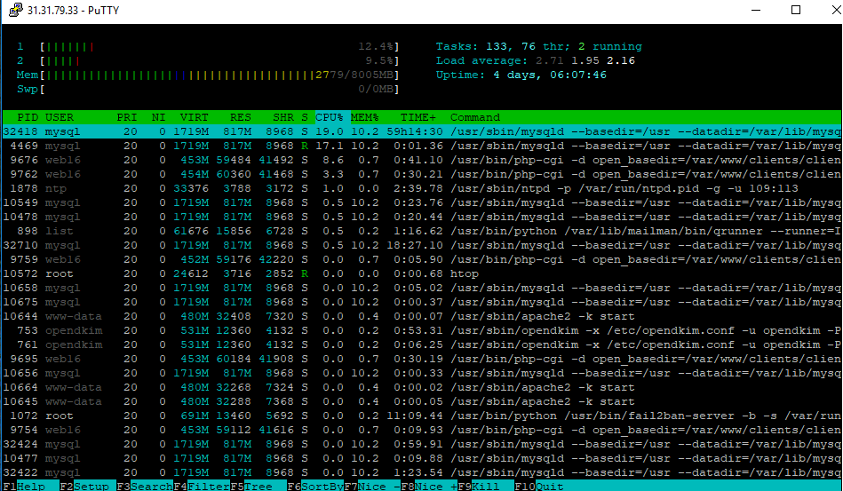This screenshot has width=843, height=491.
Task: Click the Tasks: 133 summary line
Action: click(538, 47)
